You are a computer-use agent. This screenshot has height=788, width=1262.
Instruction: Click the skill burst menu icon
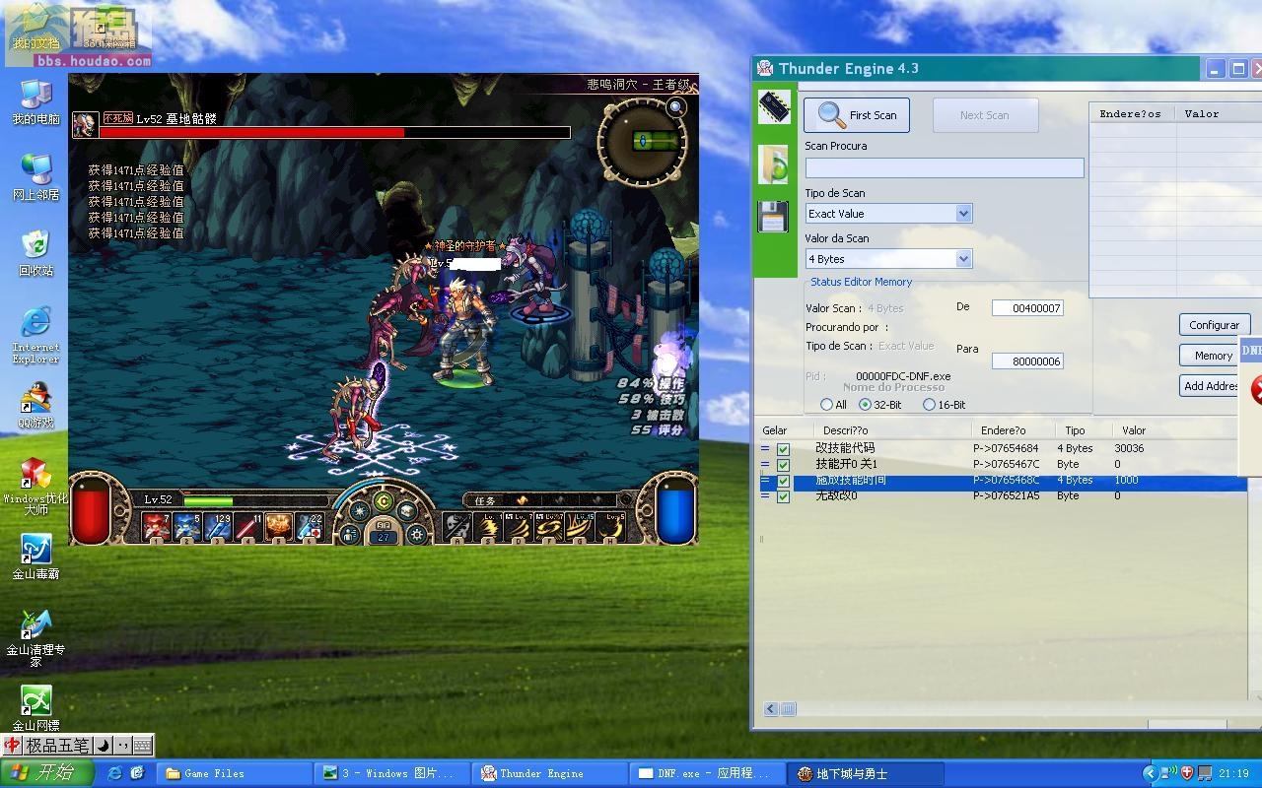coord(360,511)
